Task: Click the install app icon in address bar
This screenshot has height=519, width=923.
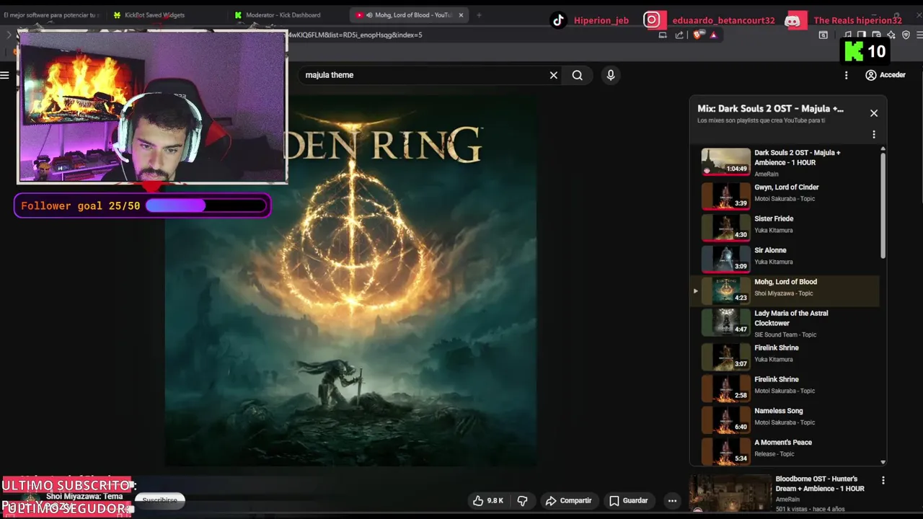Action: point(663,35)
